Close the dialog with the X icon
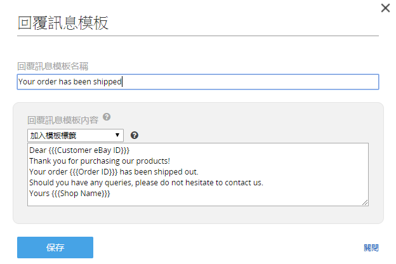The width and height of the screenshot is (396, 264). [385, 8]
